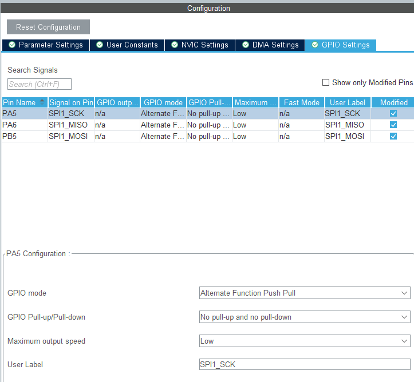The height and width of the screenshot is (382, 414).
Task: Click the User Label input field
Action: 305,365
